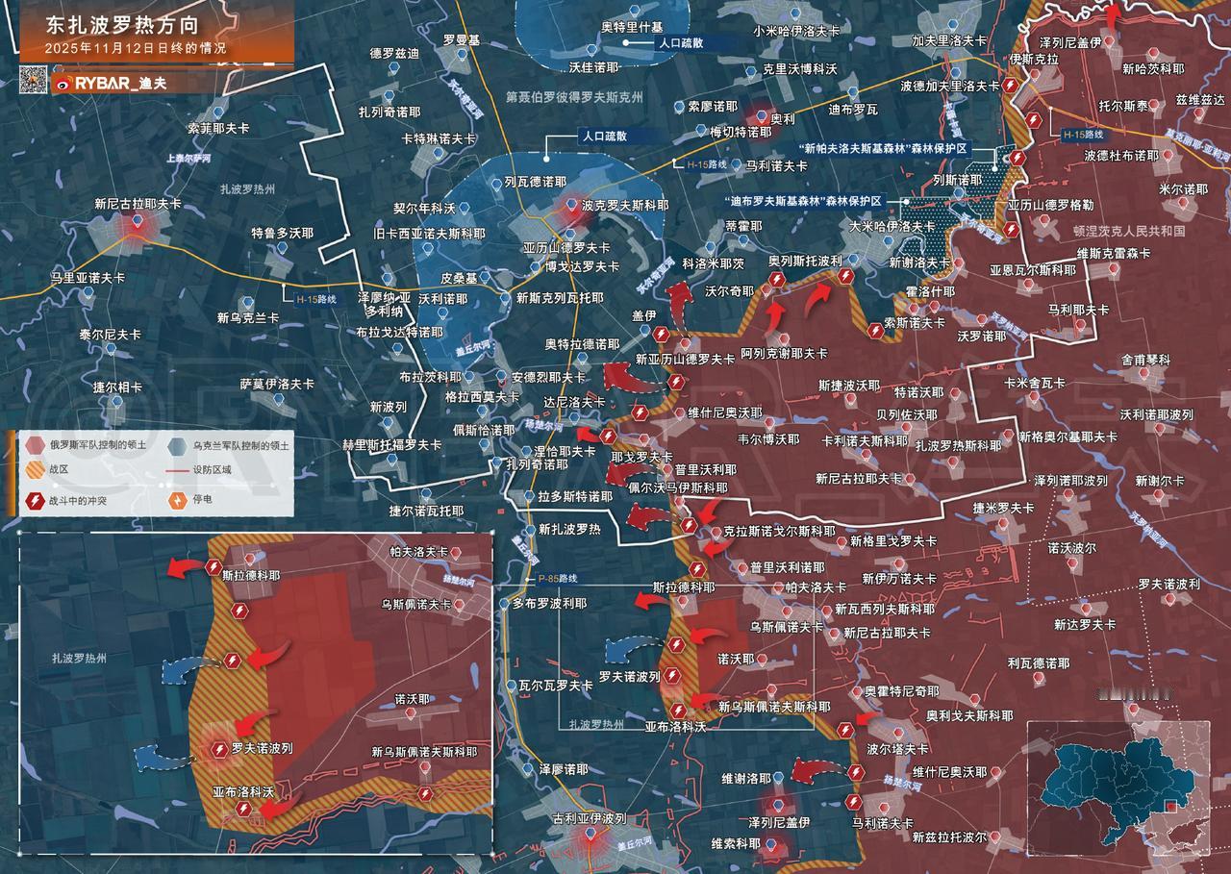The image size is (1231, 874).
Task: Click the clash icon beside 盖伊
Action: point(662,333)
